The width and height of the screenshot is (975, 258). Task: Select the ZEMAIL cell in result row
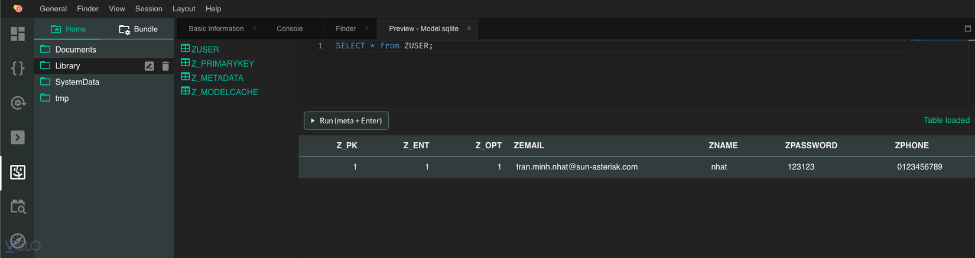click(577, 167)
